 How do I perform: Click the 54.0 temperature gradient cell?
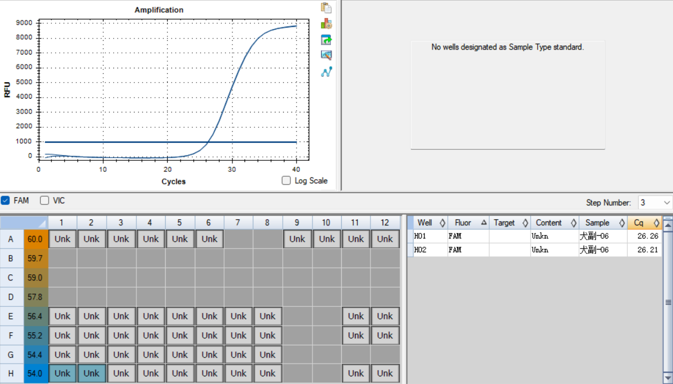click(35, 374)
